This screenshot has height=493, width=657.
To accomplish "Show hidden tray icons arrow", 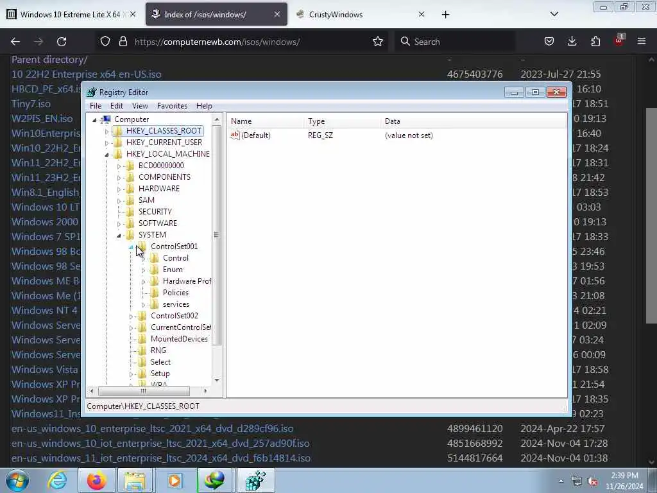I will pyautogui.click(x=561, y=481).
